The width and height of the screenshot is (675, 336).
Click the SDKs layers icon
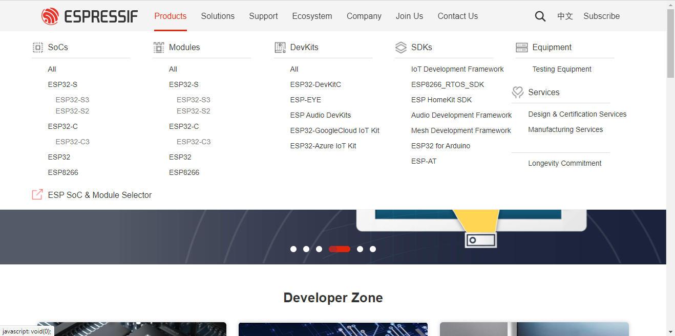pyautogui.click(x=401, y=47)
